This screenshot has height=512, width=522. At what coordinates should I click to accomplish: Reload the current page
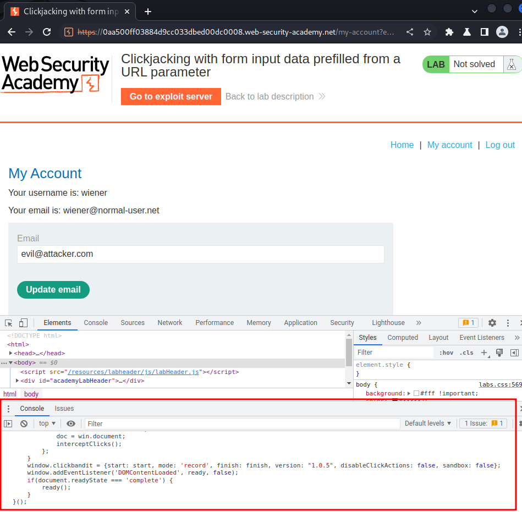tap(47, 32)
